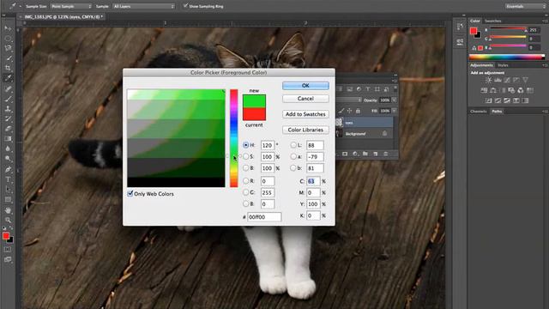Select the Lab 'b' radio button
This screenshot has width=549, height=309.
click(293, 168)
